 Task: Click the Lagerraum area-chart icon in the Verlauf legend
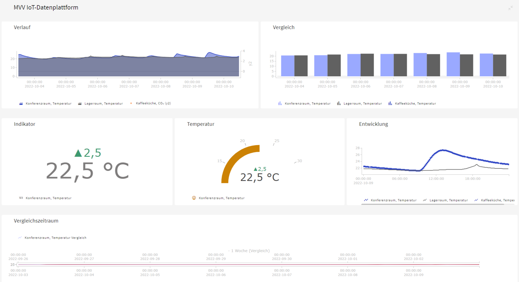[x=80, y=104]
